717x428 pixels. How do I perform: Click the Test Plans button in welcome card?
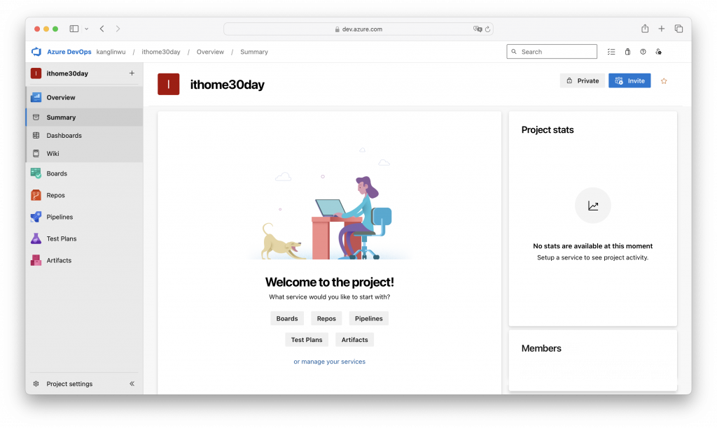click(x=307, y=340)
